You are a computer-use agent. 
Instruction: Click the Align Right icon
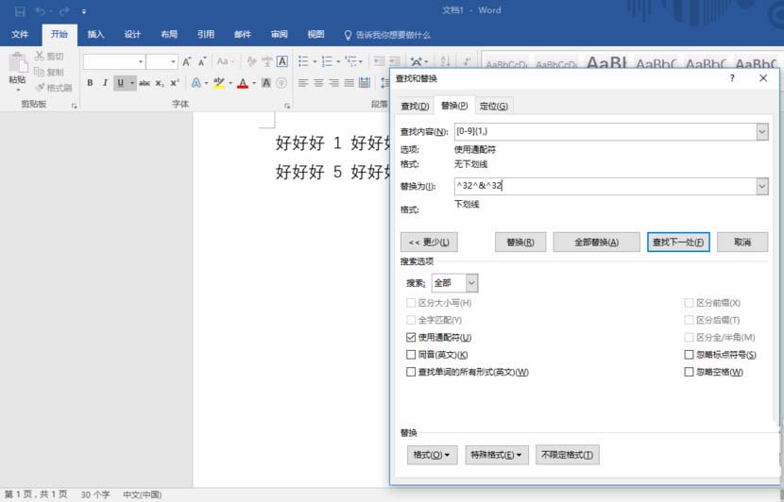pos(334,83)
